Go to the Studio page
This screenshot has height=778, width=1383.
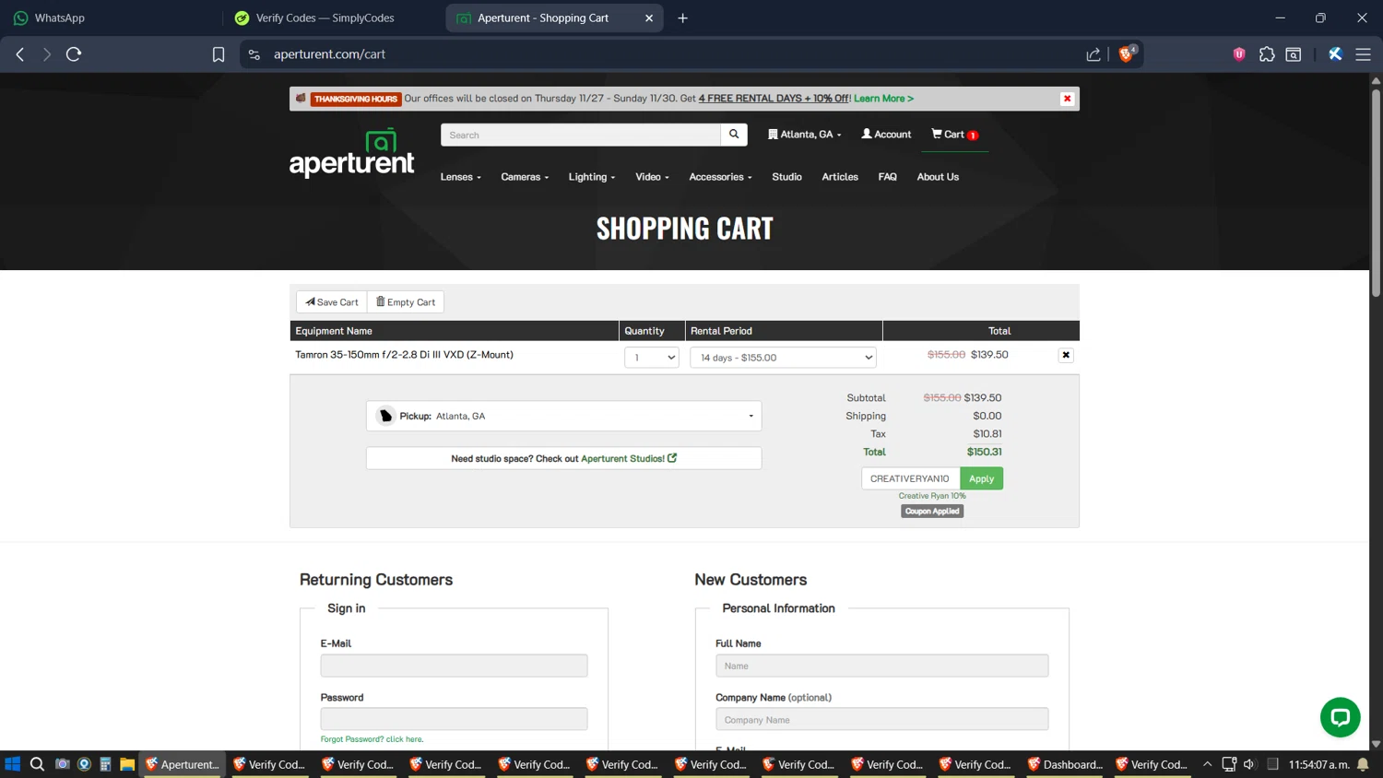click(x=786, y=177)
